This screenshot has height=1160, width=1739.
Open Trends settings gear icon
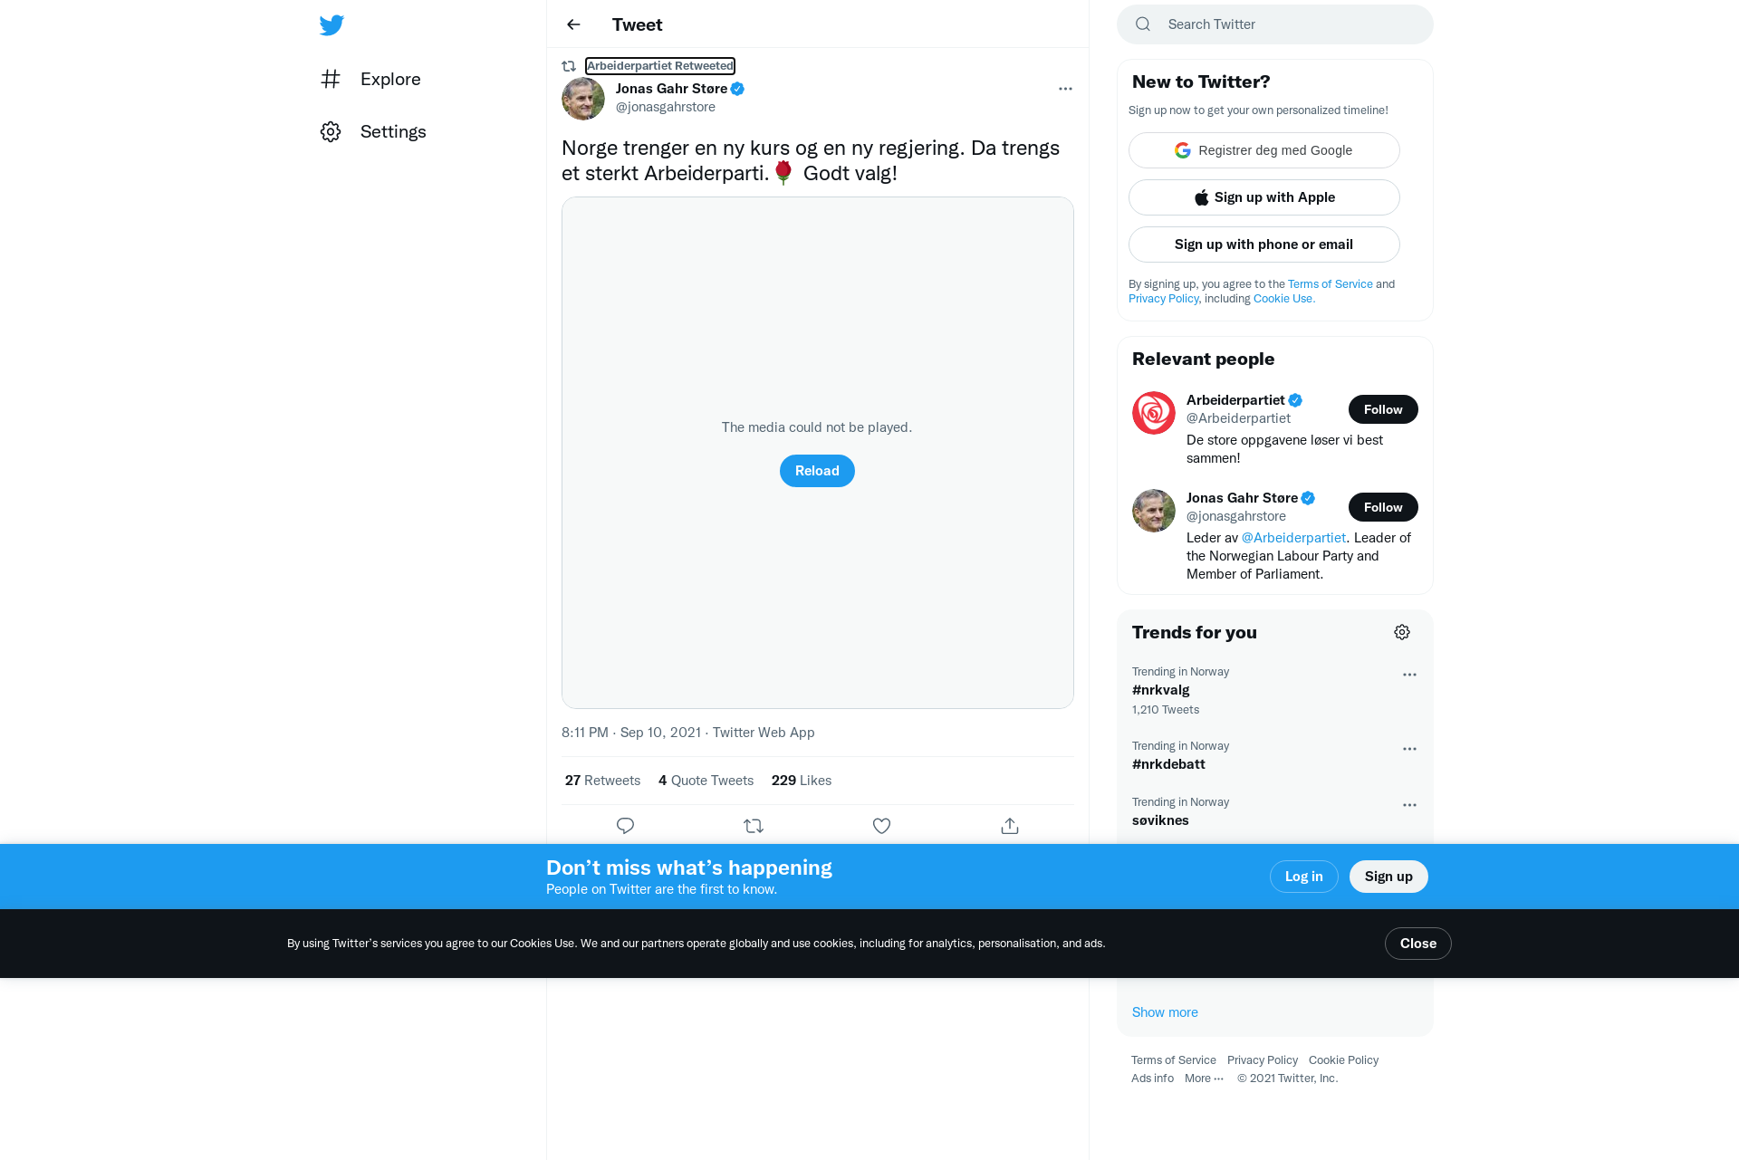(1402, 632)
